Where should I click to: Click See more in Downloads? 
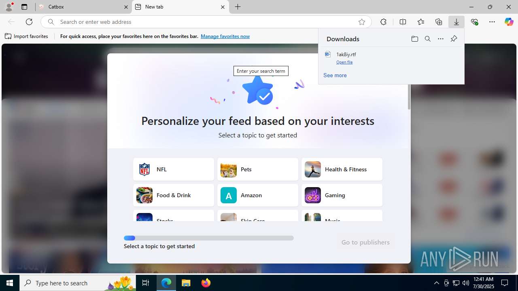pos(335,75)
